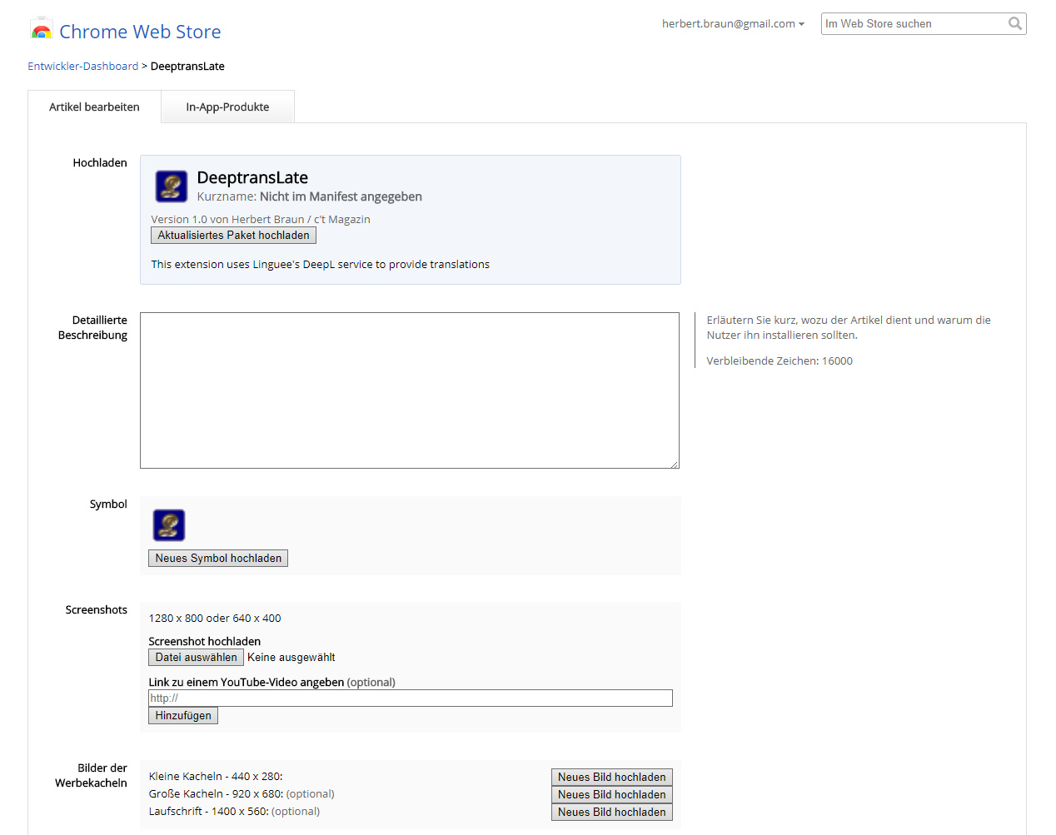Click Neues Symbol hochladen button
The height and width of the screenshot is (835, 1056).
coord(218,559)
